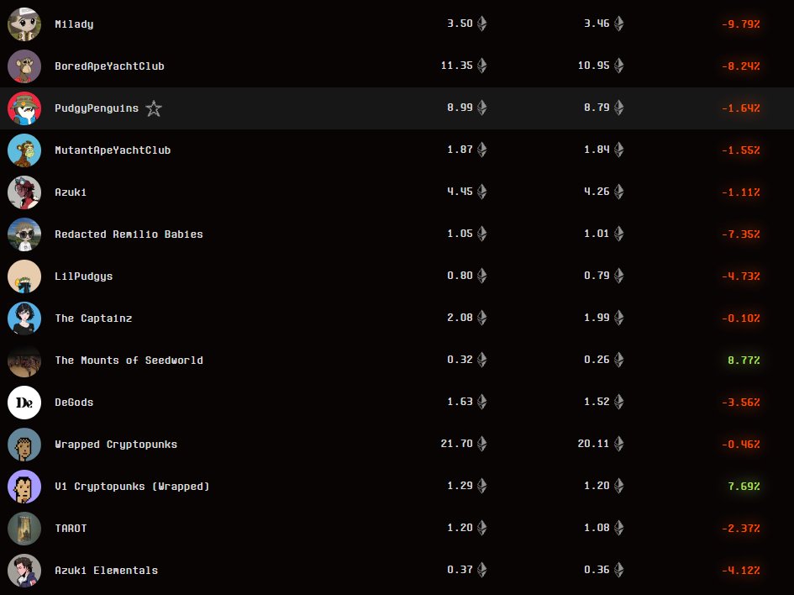The height and width of the screenshot is (595, 794).
Task: Click LilPudgys' -4.73% change
Action: (741, 276)
